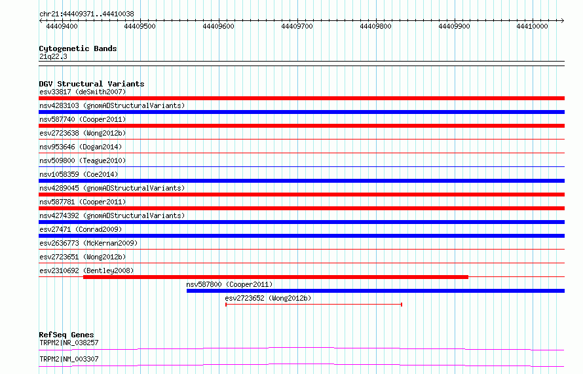The image size is (583, 374).
Task: Open esv2723652 (Wong2012b) variant label
Action: point(268,298)
